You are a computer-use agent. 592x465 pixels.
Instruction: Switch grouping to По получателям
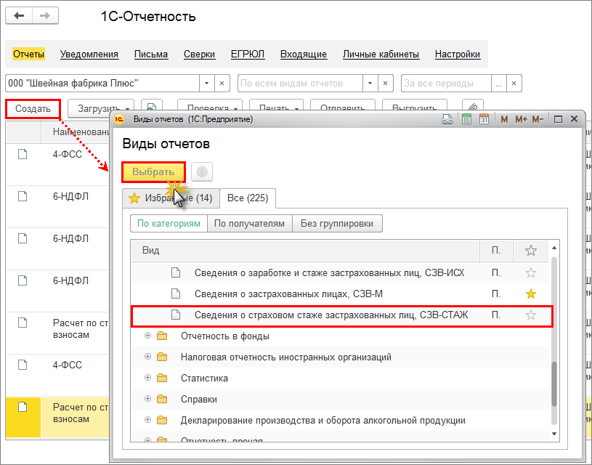coord(250,224)
